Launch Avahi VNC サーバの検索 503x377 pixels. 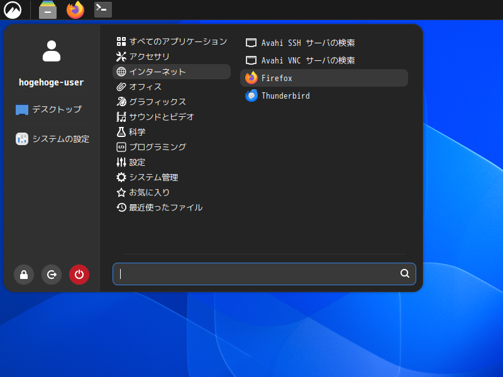point(324,60)
